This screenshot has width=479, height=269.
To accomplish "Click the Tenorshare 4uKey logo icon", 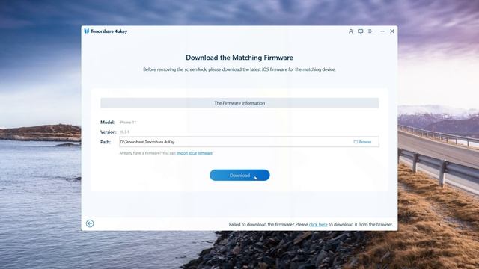I will point(87,31).
